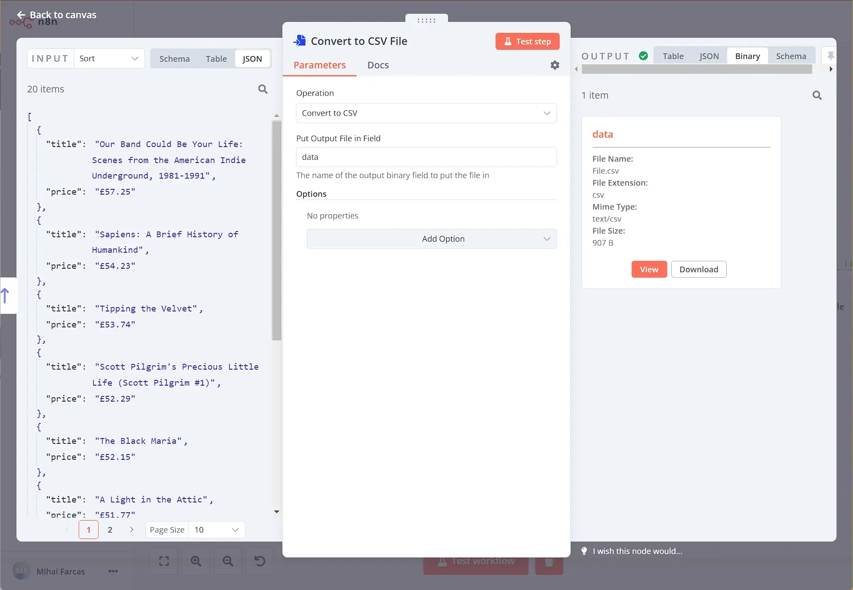The image size is (853, 590).
Task: Click the Back to canvas arrow
Action: click(21, 15)
